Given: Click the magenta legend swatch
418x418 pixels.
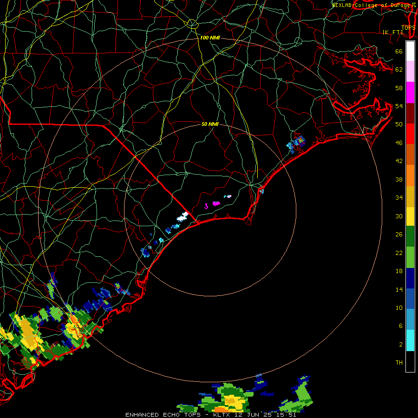Looking at the screenshot, I should click(x=410, y=92).
